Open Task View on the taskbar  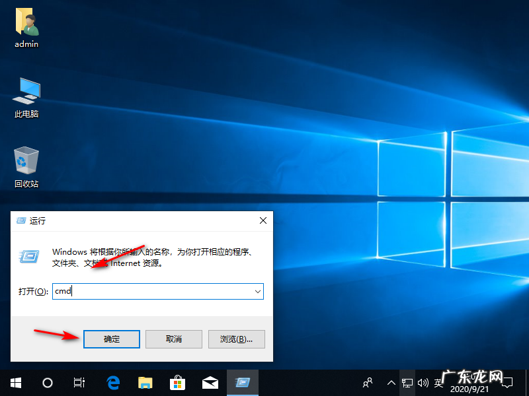click(78, 383)
